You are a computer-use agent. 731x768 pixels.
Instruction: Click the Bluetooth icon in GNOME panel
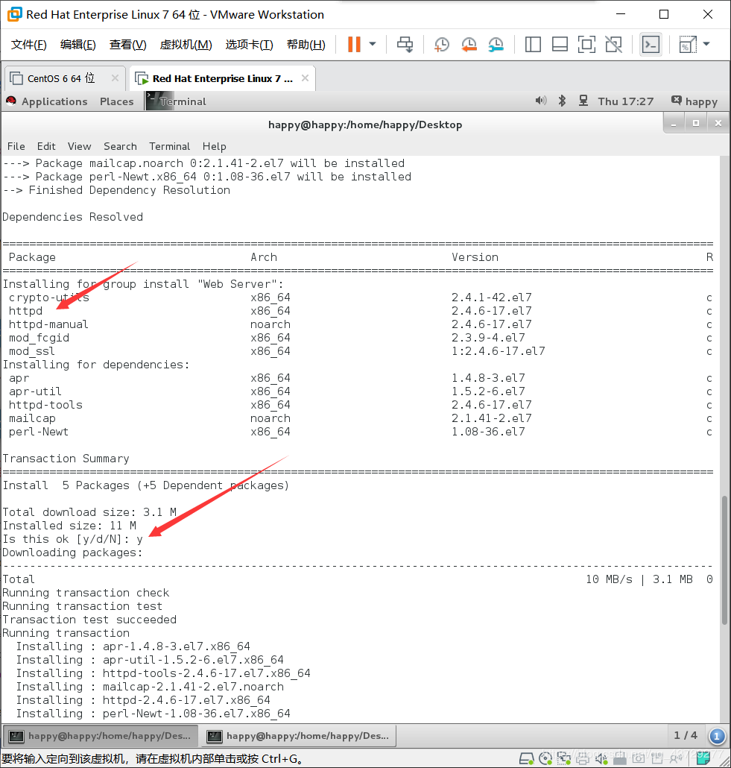click(562, 101)
